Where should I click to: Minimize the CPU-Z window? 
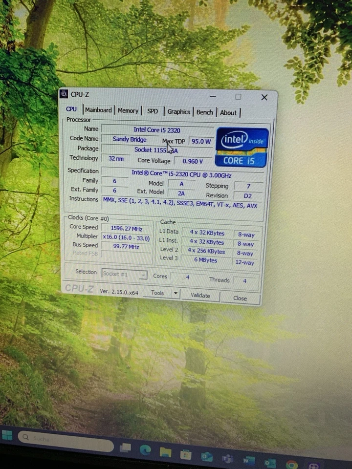213,96
